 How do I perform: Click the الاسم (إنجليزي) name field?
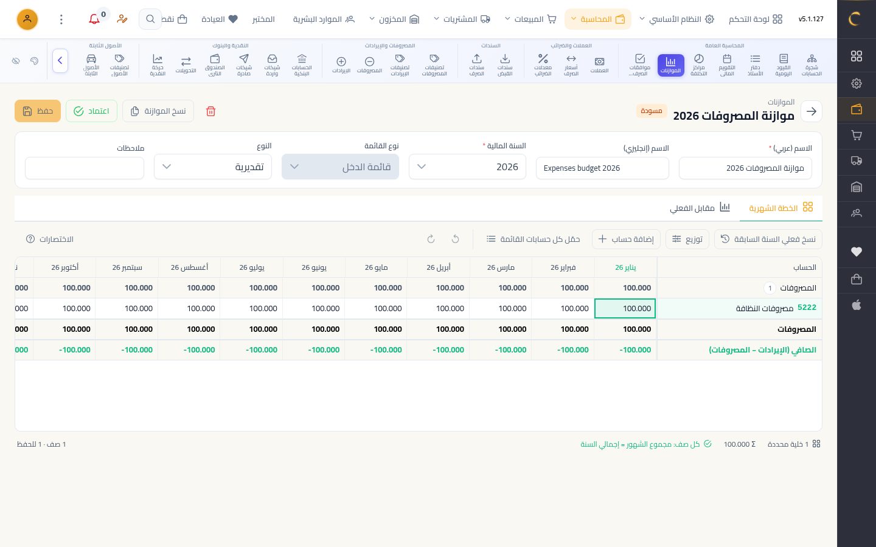click(x=602, y=168)
